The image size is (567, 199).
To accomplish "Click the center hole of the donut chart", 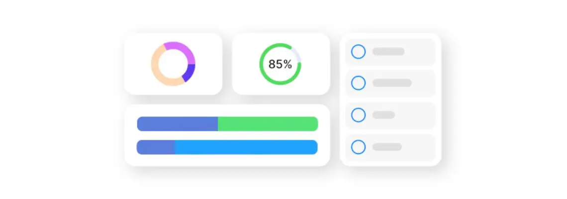I will click(x=173, y=64).
